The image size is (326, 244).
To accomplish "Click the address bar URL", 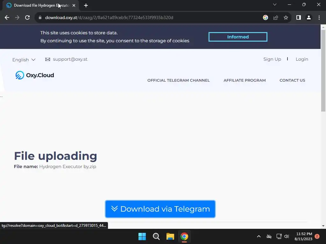I will tap(109, 18).
